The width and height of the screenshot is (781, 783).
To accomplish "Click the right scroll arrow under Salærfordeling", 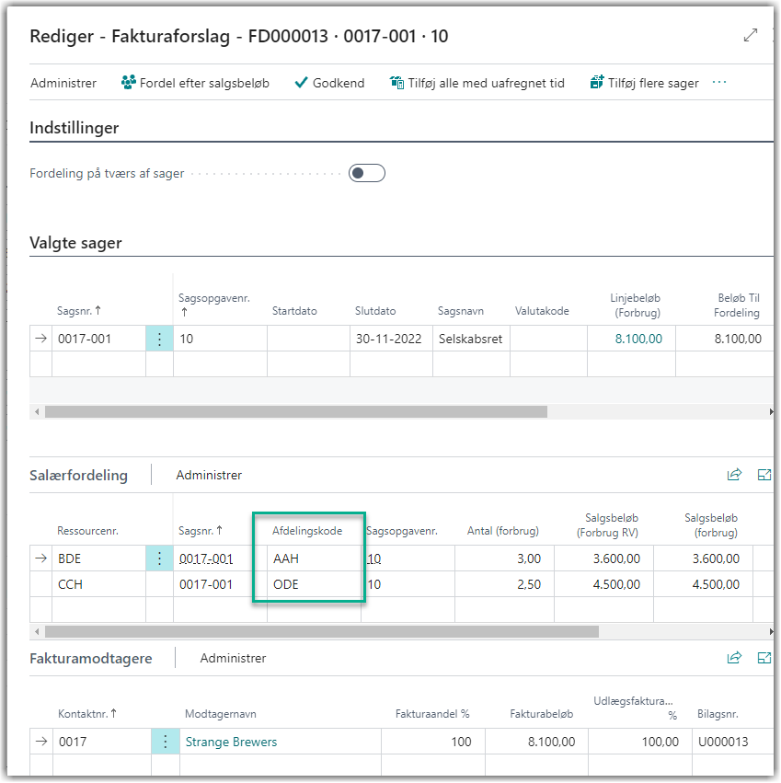I will [771, 632].
